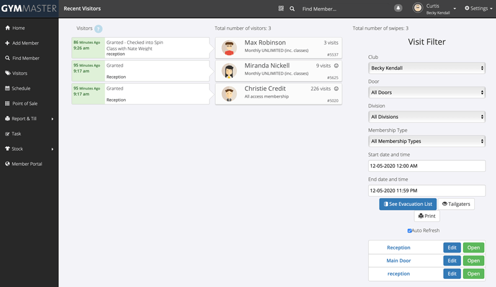Click Max Robinson's avatar picture
This screenshot has width=496, height=287.
229,48
